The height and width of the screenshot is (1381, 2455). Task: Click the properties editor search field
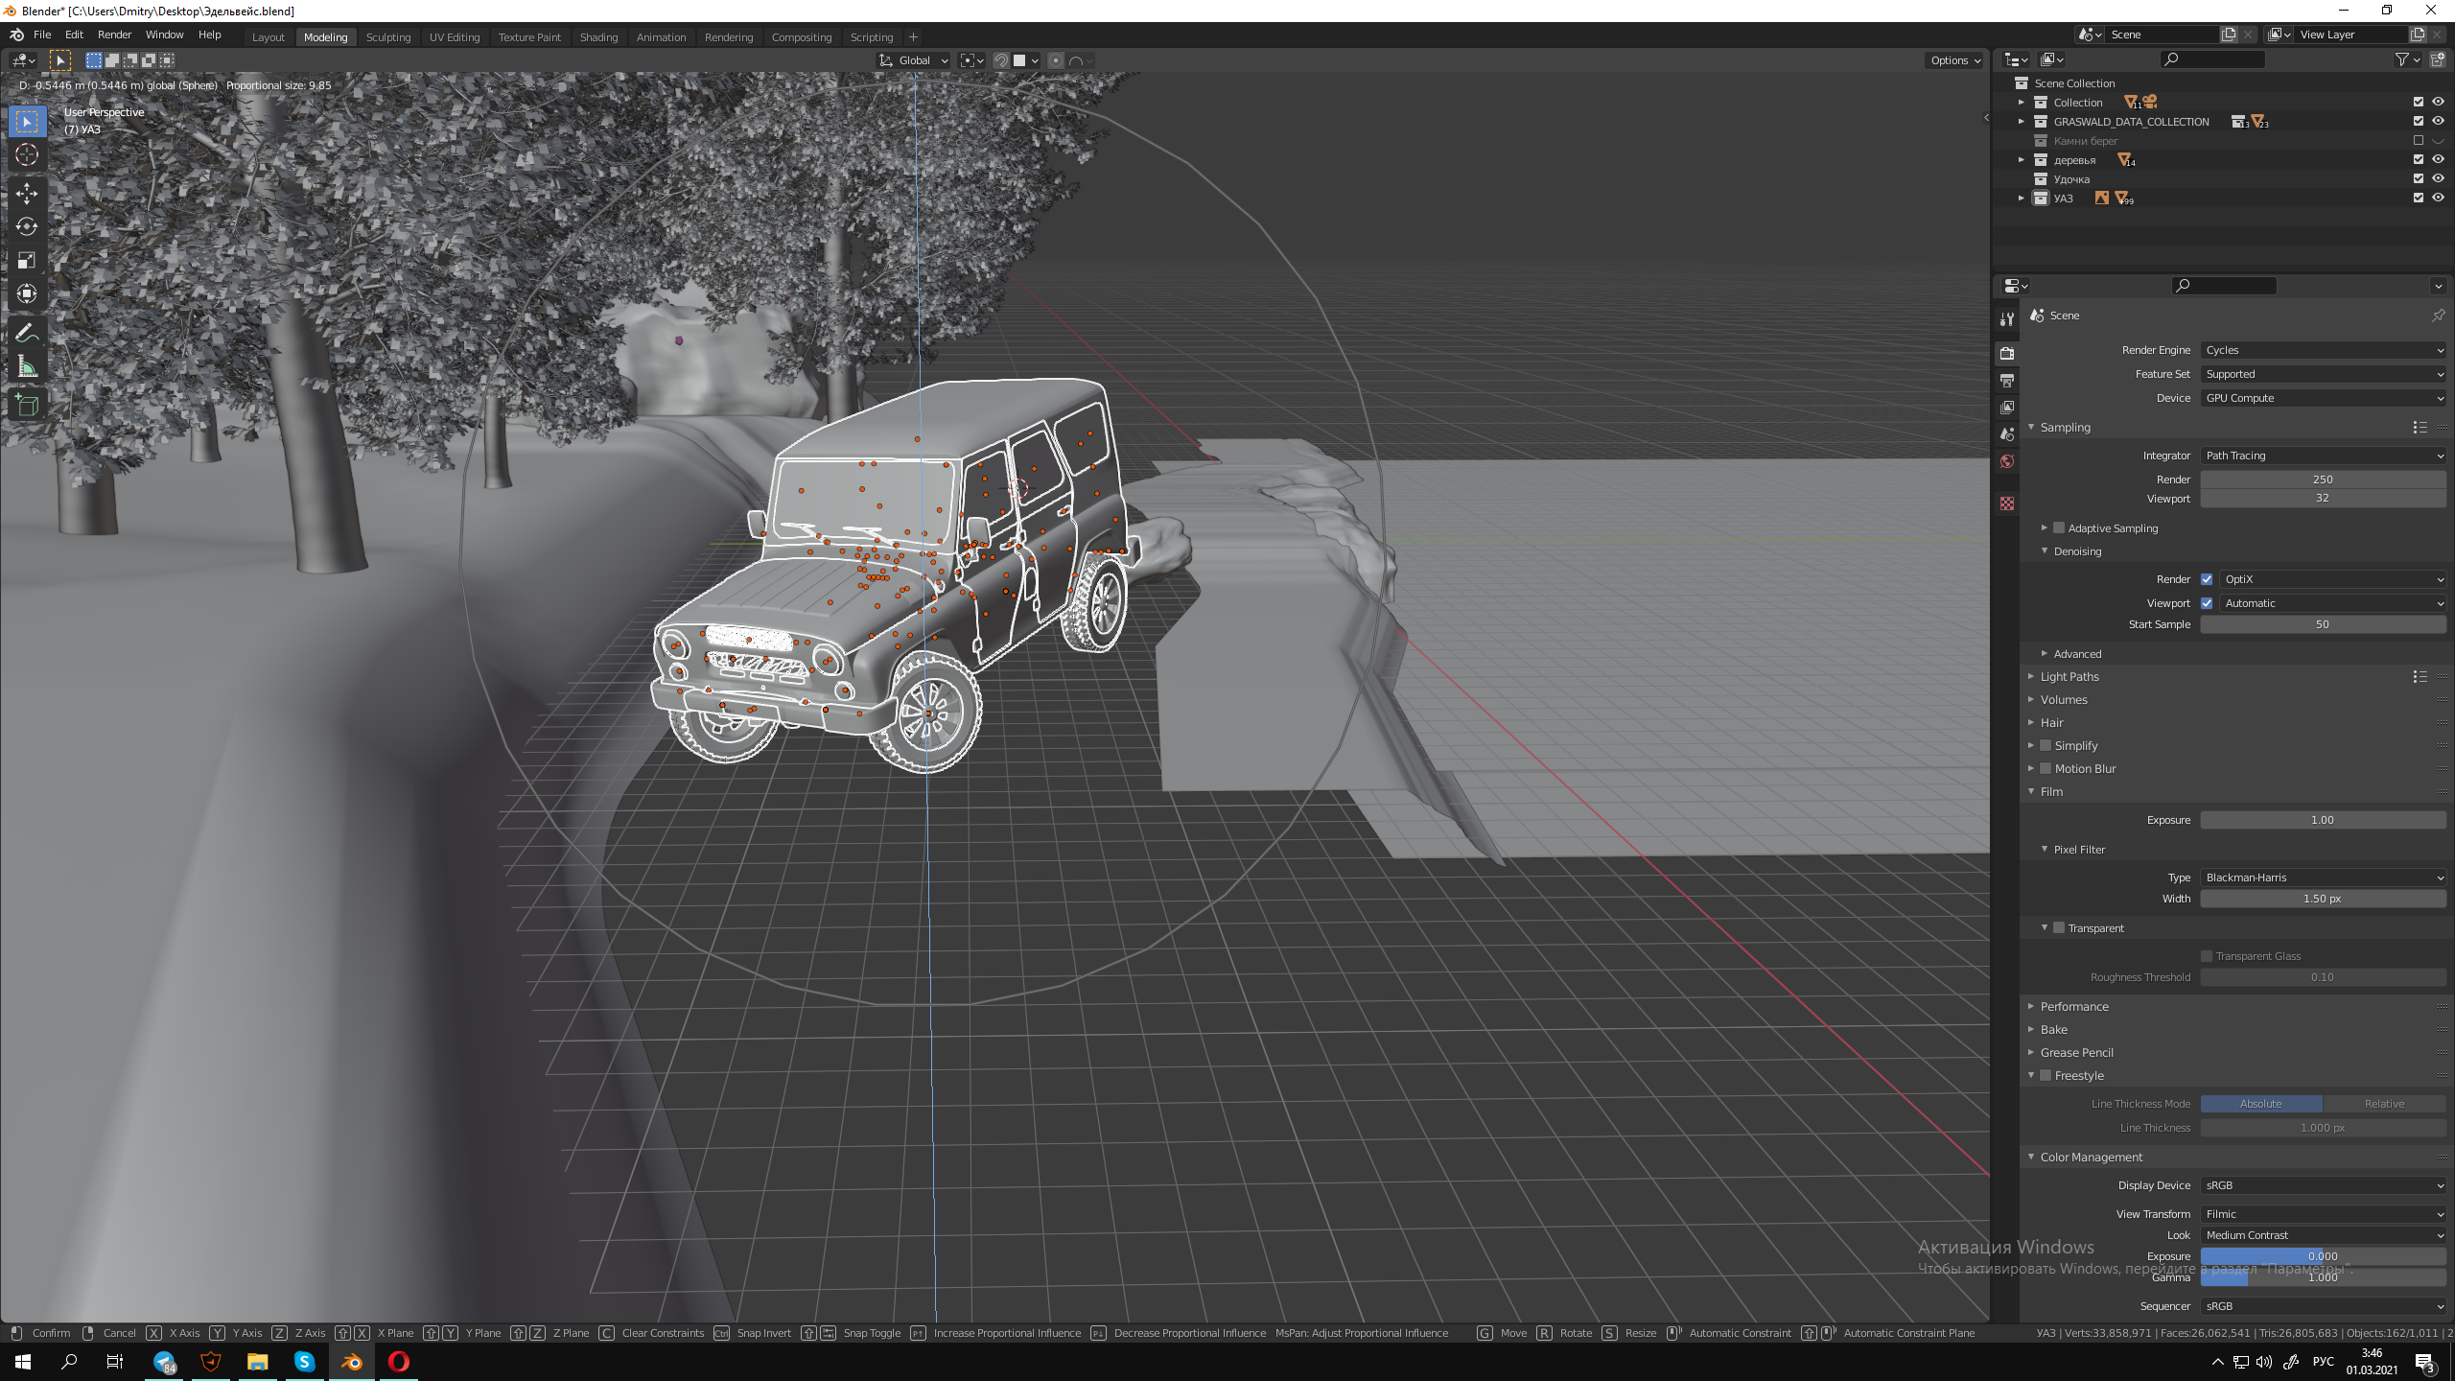click(2225, 286)
